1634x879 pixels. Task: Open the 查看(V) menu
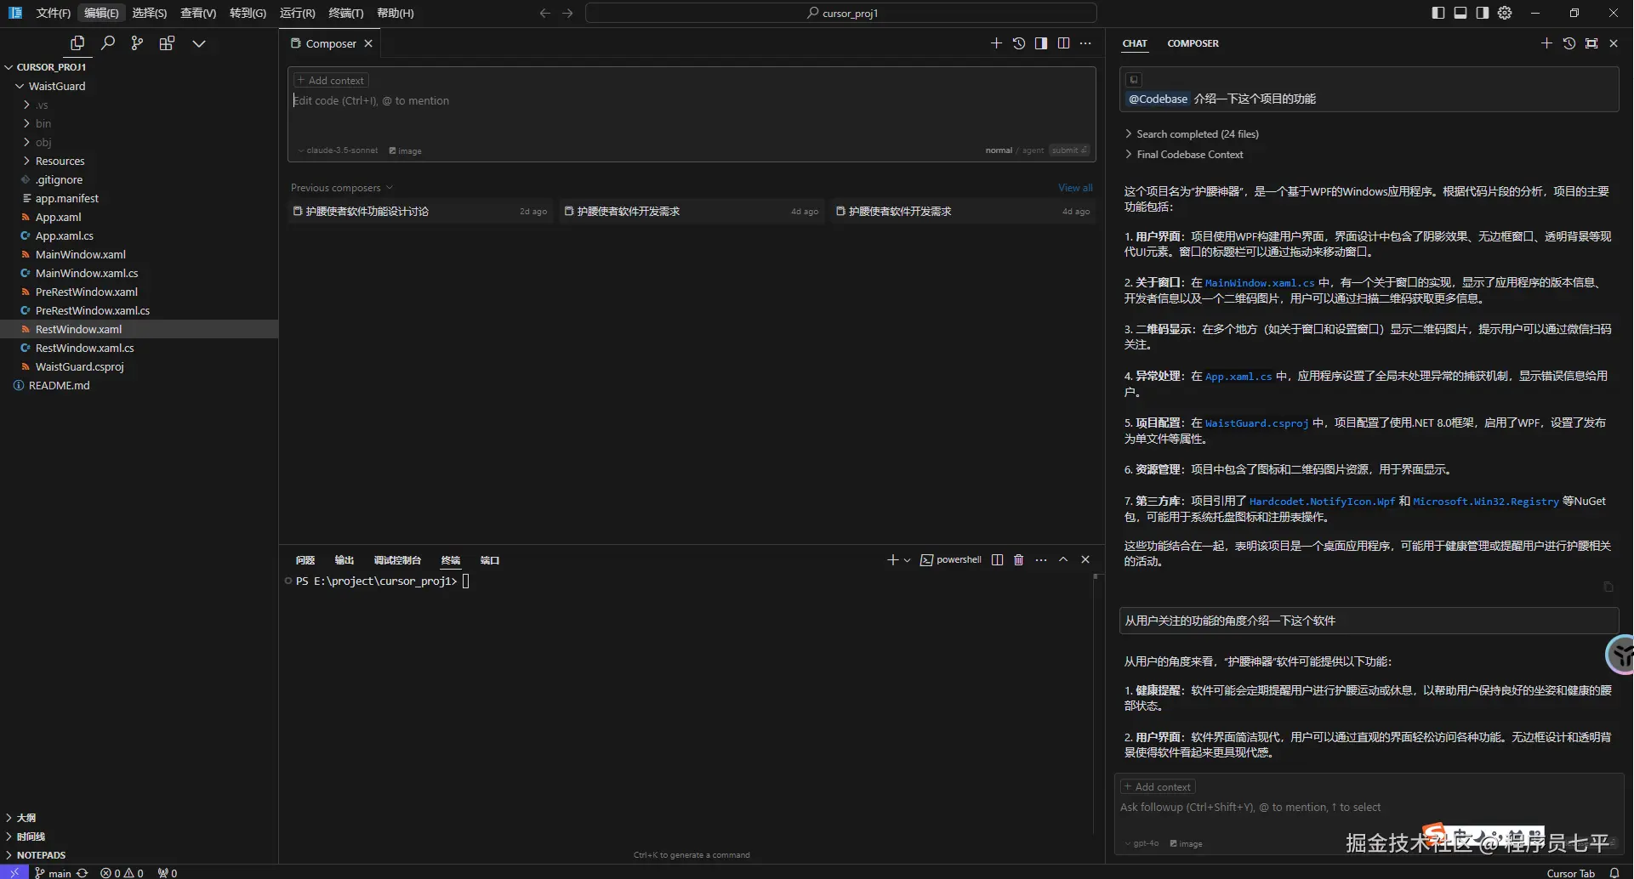198,13
